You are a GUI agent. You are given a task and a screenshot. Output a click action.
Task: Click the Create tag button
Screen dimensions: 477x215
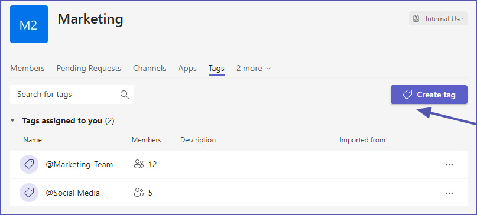coord(429,95)
